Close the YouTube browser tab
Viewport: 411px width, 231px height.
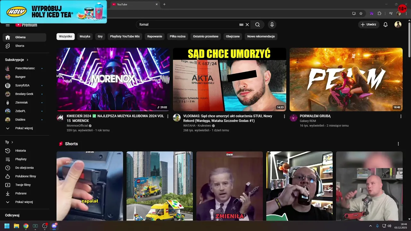(157, 4)
